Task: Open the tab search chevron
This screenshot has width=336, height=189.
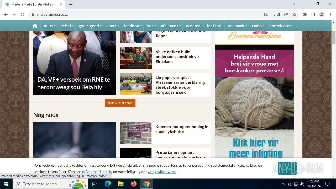Action: (x=294, y=4)
